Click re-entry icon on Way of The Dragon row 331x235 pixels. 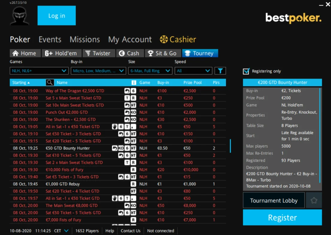127,91
